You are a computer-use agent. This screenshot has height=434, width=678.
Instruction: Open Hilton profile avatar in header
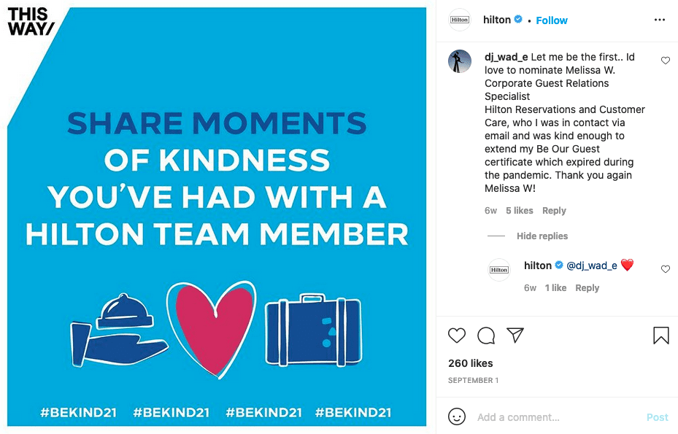459,20
